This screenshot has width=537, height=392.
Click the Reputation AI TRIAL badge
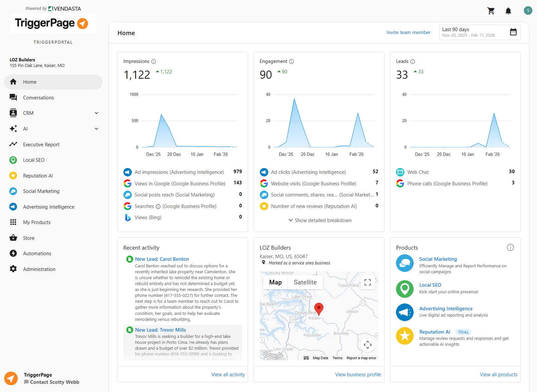coord(463,332)
